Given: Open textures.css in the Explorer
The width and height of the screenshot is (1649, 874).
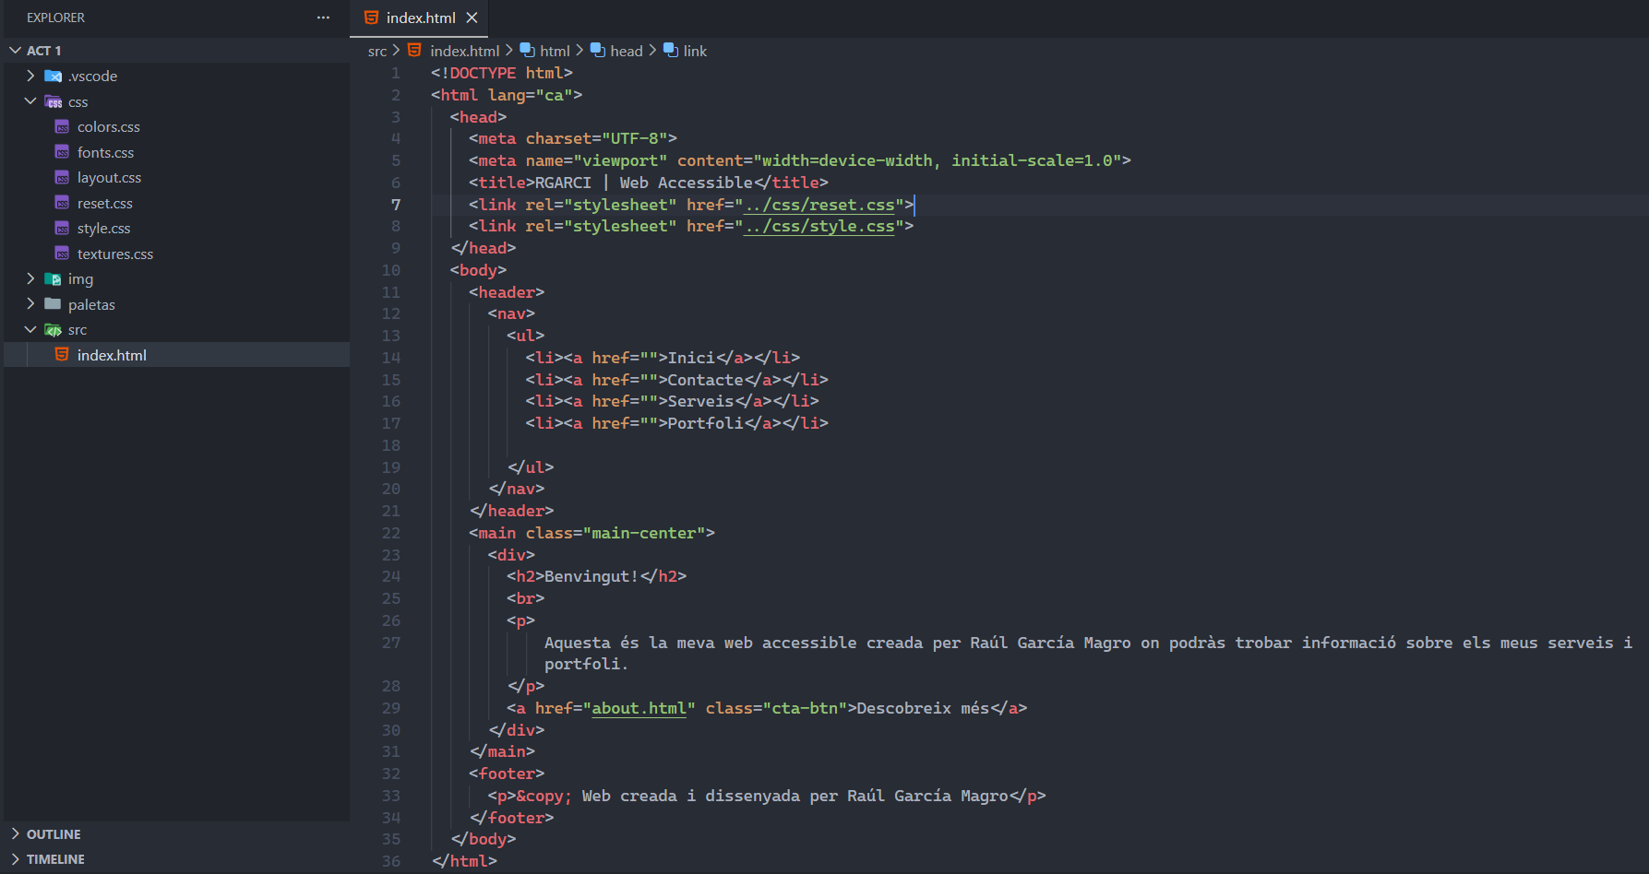Looking at the screenshot, I should [x=114, y=254].
